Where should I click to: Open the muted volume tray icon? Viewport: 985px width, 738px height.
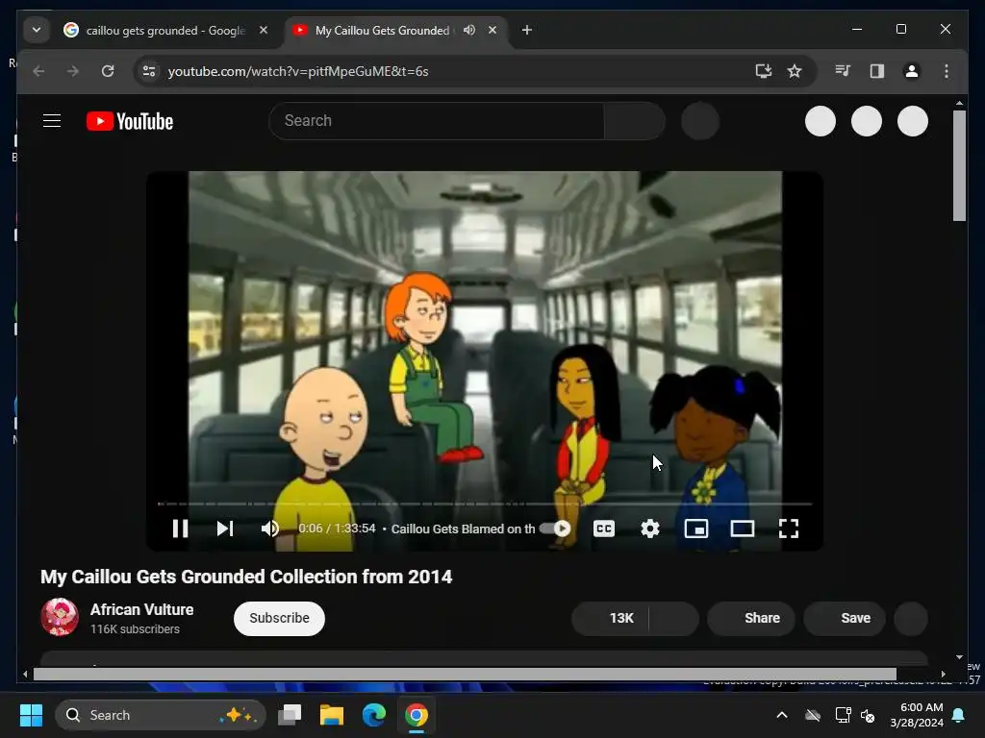click(x=869, y=715)
